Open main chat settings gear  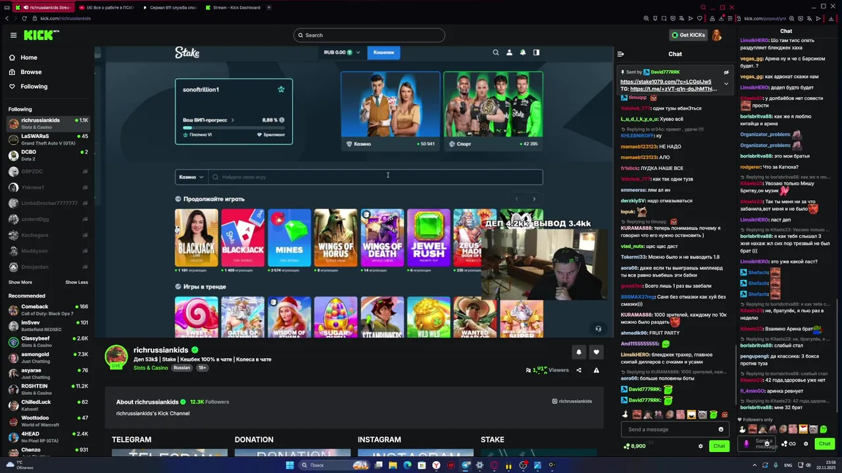tap(701, 446)
